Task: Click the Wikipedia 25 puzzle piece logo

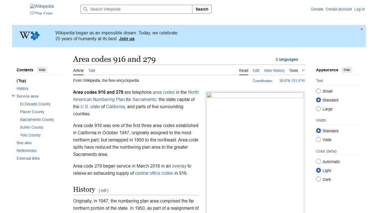Action: click(30, 35)
